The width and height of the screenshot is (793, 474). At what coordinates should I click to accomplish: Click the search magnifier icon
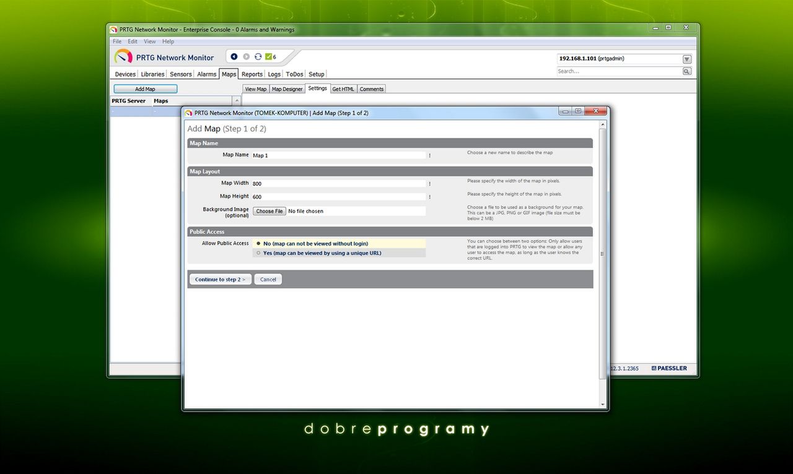[x=686, y=72]
